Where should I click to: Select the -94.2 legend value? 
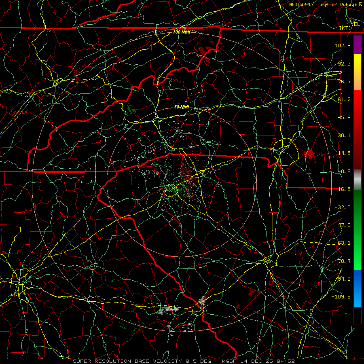tap(343, 279)
